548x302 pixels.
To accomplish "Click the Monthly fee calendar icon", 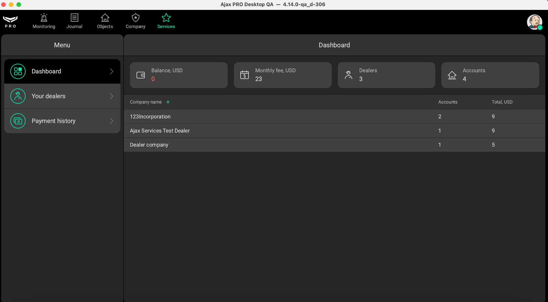I will click(245, 75).
